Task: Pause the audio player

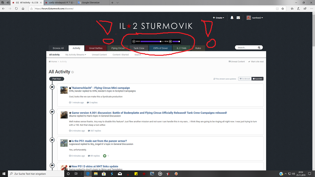Action: click(134, 41)
